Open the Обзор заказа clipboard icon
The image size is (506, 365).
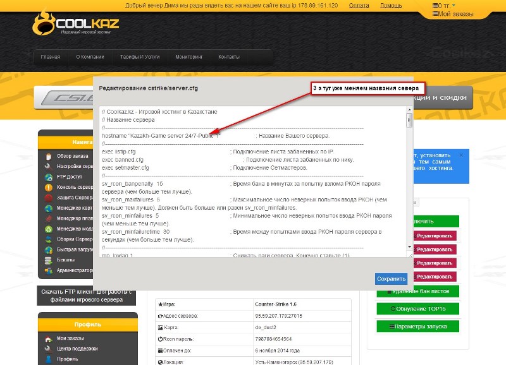[49, 156]
